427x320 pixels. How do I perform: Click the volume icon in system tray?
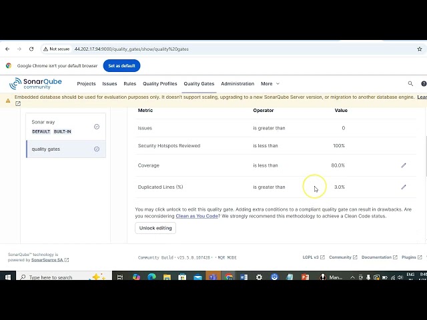400,277
